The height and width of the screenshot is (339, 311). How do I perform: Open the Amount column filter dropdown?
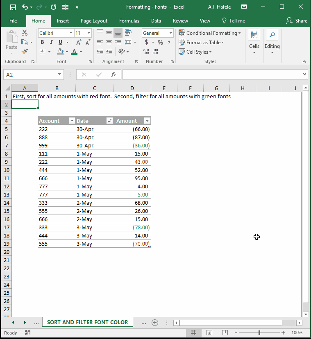pos(147,121)
